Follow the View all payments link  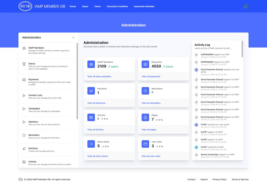151,77
